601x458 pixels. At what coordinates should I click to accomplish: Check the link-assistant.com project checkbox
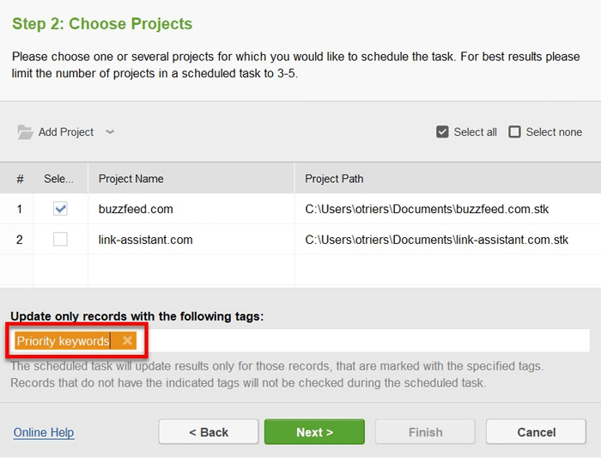coord(60,240)
